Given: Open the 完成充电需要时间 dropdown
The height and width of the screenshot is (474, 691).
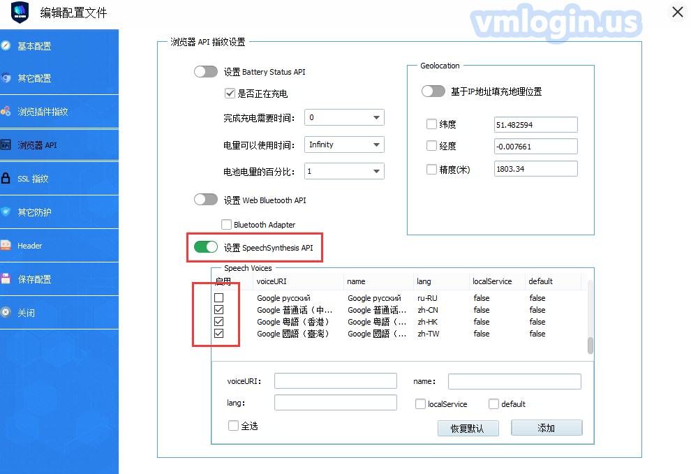Looking at the screenshot, I should pos(344,118).
